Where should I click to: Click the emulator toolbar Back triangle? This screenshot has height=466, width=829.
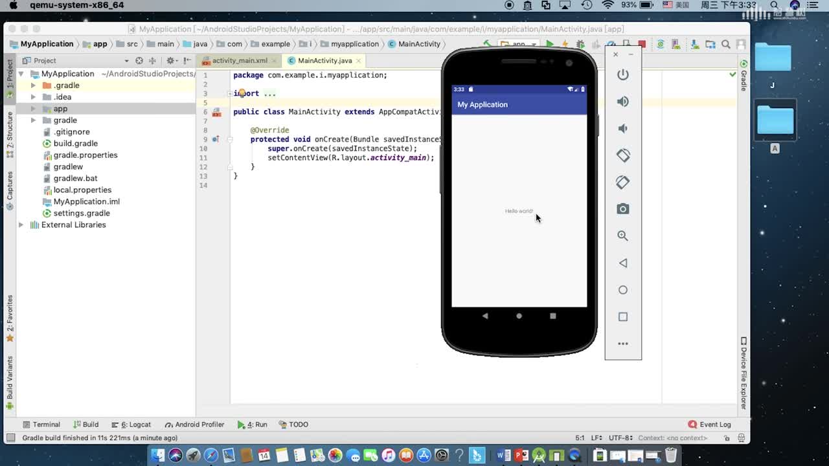point(622,263)
